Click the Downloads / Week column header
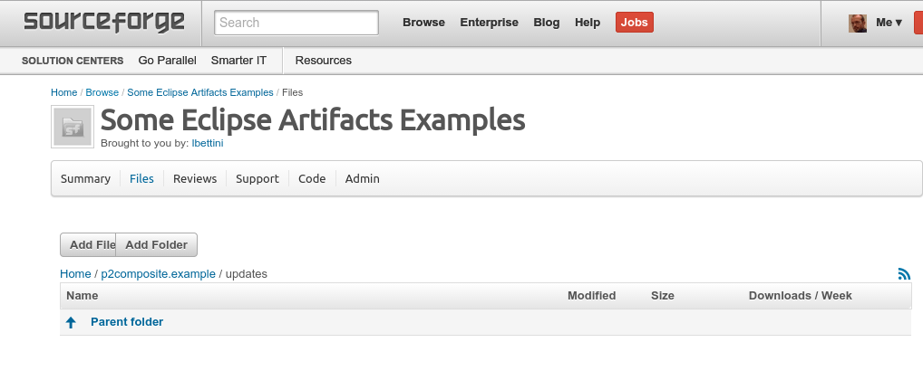The height and width of the screenshot is (371, 923). tap(800, 296)
